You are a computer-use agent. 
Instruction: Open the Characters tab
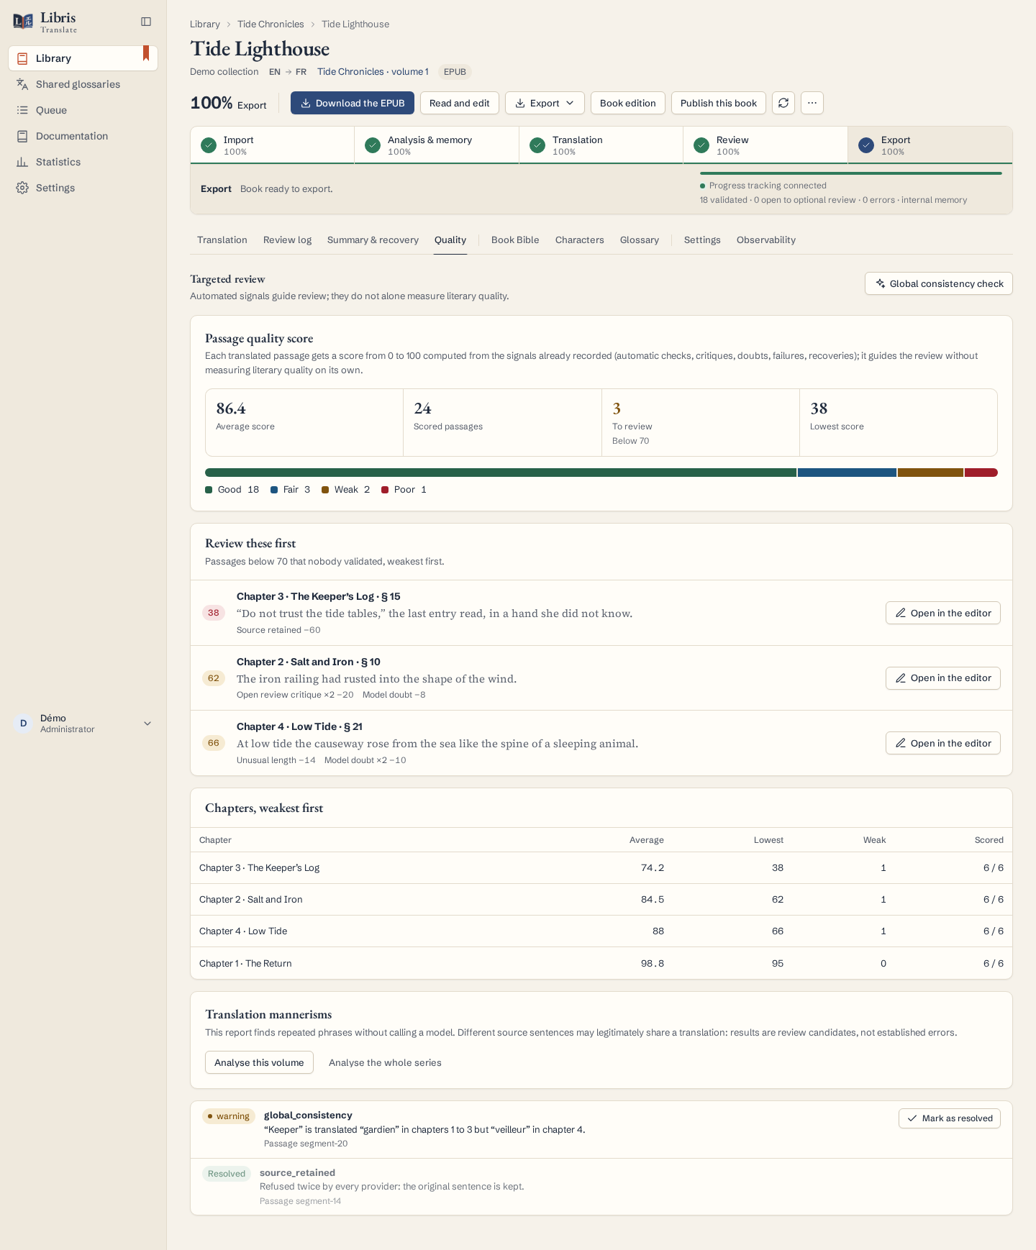pos(579,240)
